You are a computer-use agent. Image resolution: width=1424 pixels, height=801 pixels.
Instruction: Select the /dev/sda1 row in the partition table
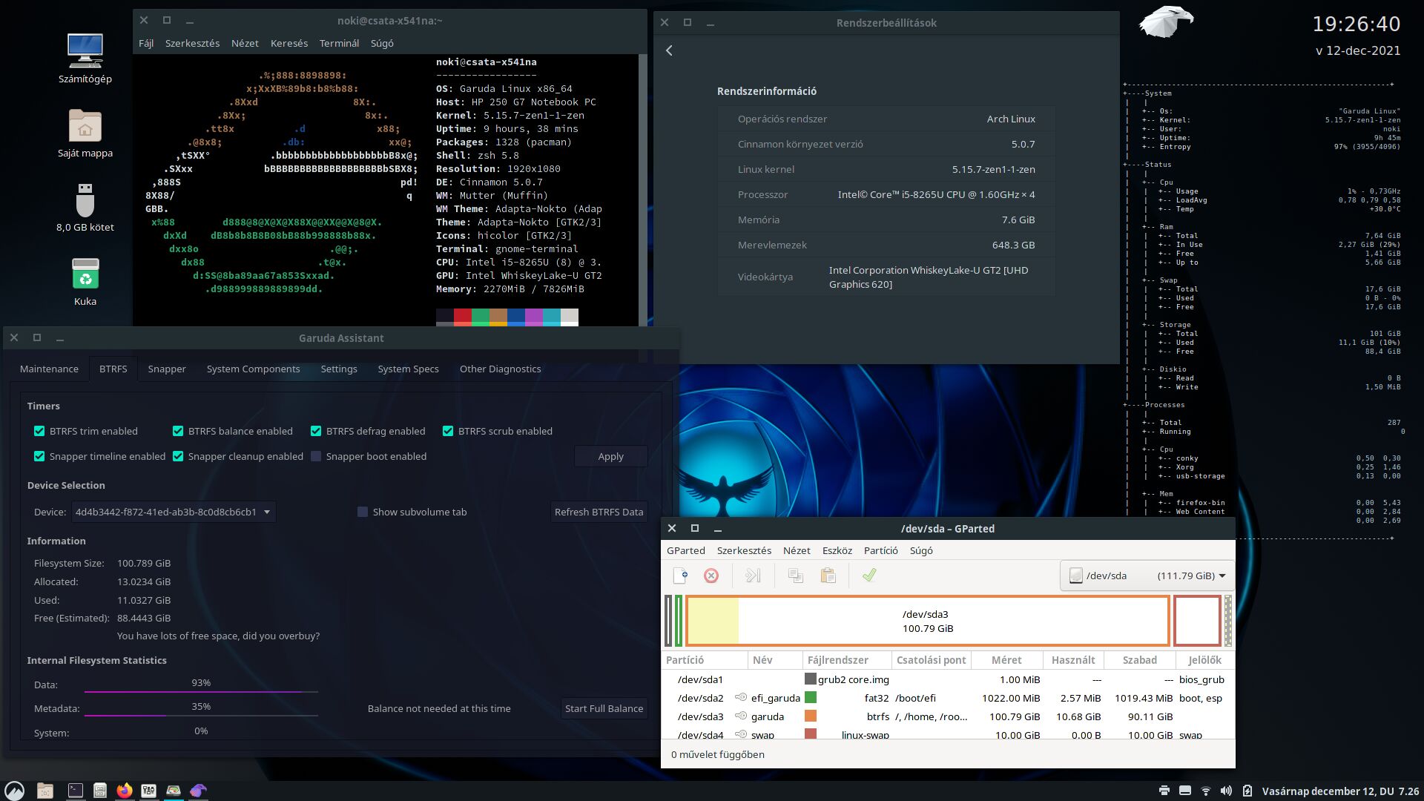tap(948, 679)
